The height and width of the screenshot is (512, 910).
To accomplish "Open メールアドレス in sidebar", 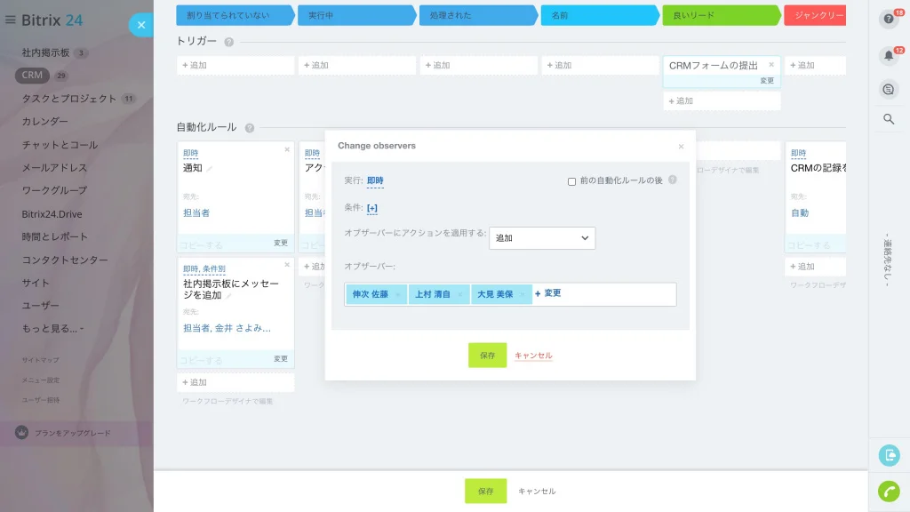I will click(x=54, y=167).
